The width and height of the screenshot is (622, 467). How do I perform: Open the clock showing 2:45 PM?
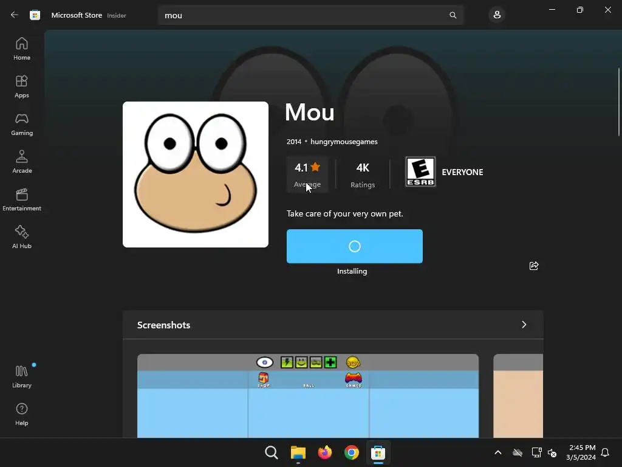[x=581, y=452]
